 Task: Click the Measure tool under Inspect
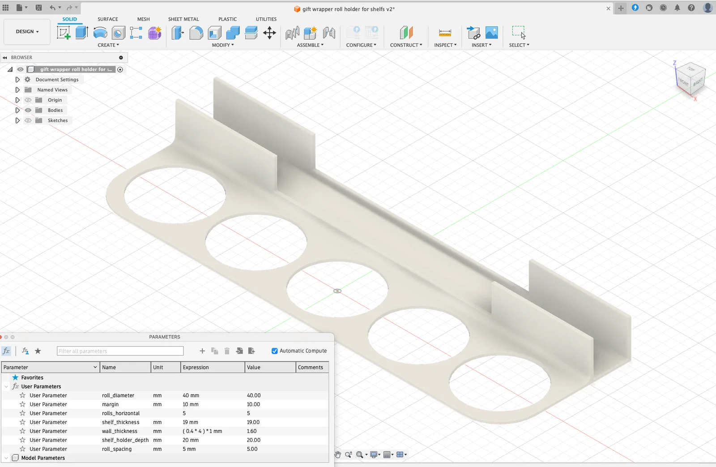445,33
